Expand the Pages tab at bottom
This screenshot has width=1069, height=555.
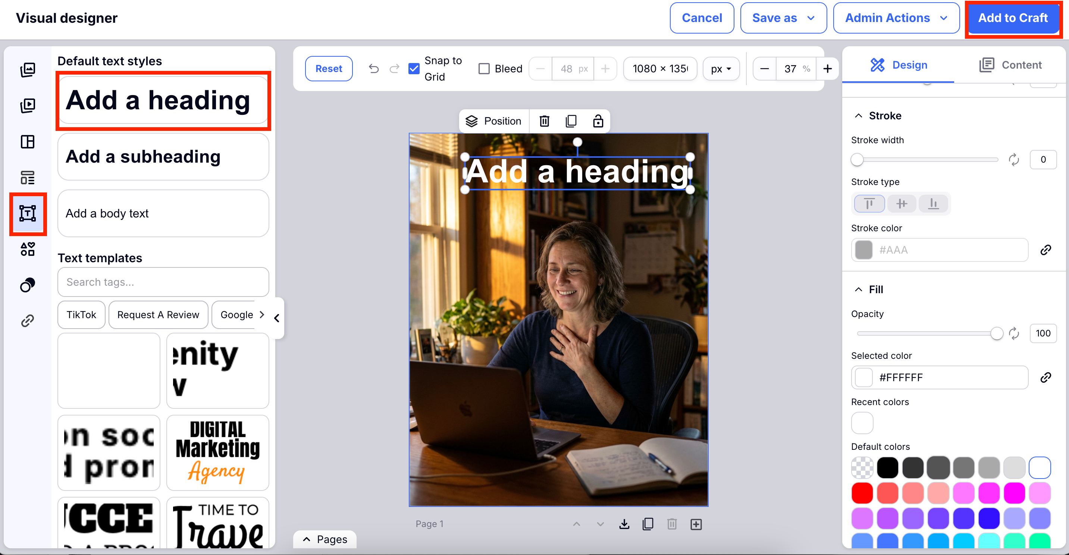click(x=325, y=539)
